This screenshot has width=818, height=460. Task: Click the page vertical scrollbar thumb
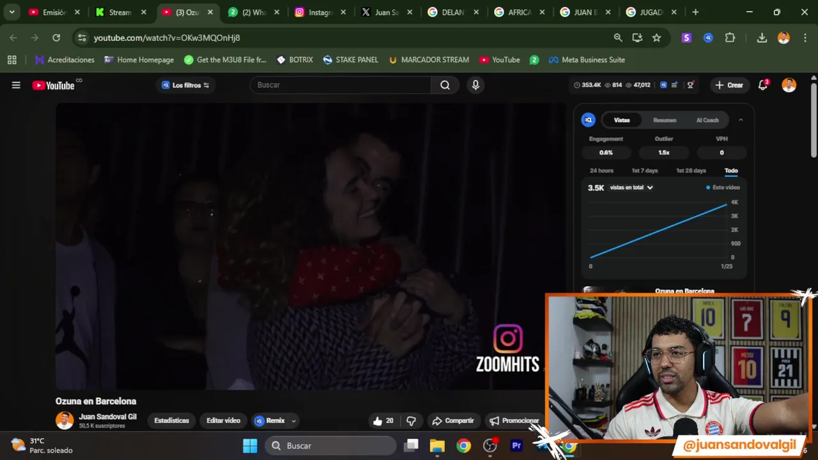pos(814,120)
